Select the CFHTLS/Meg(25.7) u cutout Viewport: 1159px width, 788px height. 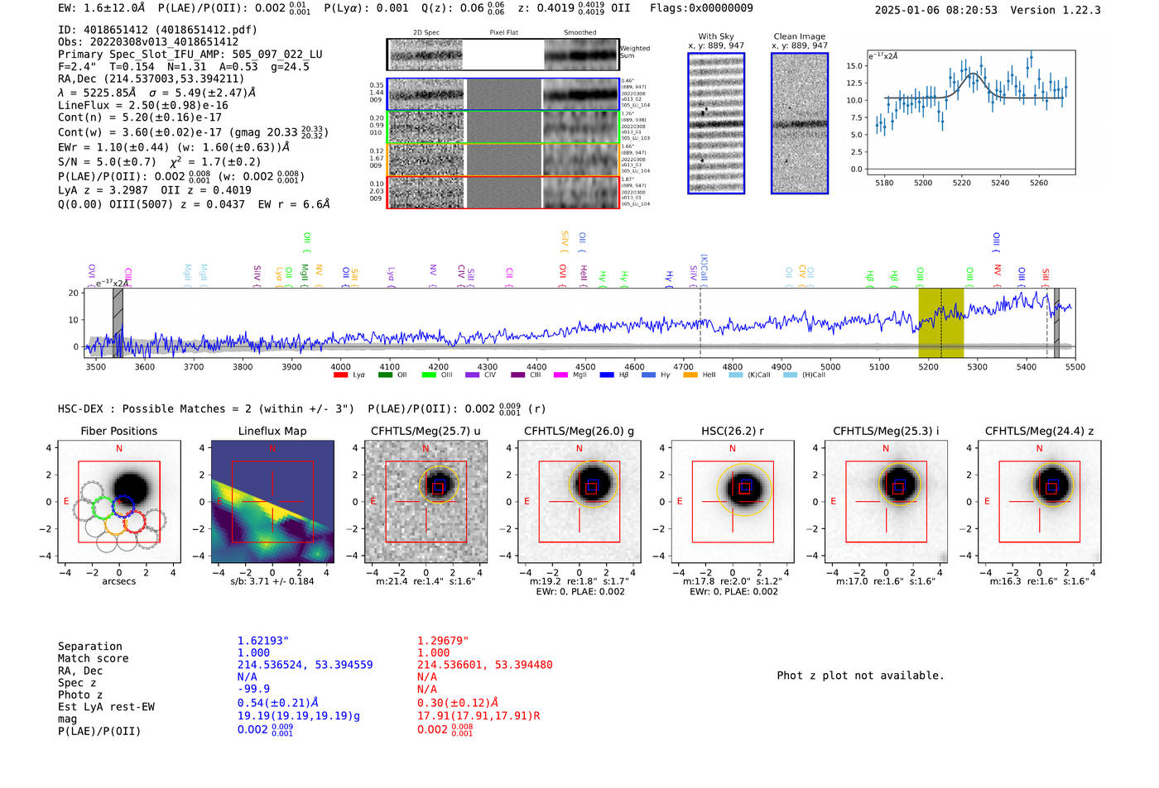coord(426,501)
